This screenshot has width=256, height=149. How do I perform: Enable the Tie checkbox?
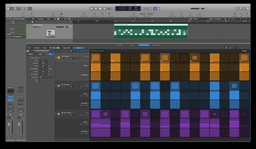(39, 82)
